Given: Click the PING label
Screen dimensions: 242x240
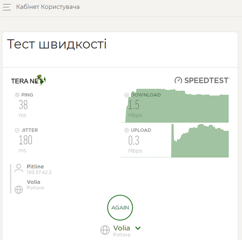Looking at the screenshot, I should pyautogui.click(x=27, y=95).
